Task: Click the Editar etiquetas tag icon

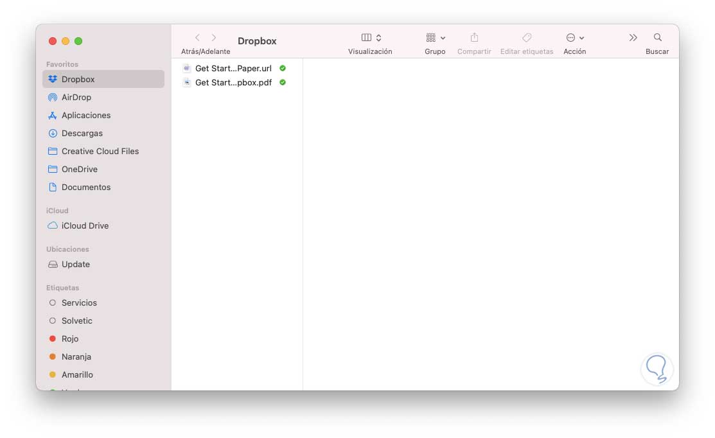Action: click(527, 37)
